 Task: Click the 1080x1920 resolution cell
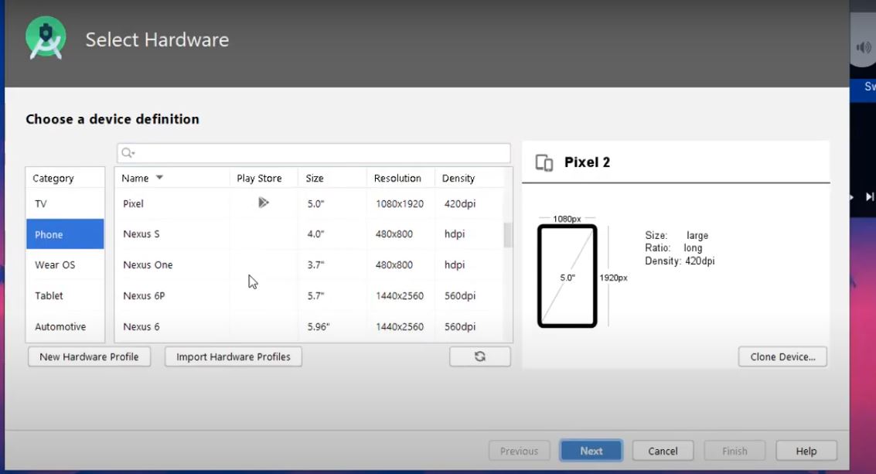[400, 203]
